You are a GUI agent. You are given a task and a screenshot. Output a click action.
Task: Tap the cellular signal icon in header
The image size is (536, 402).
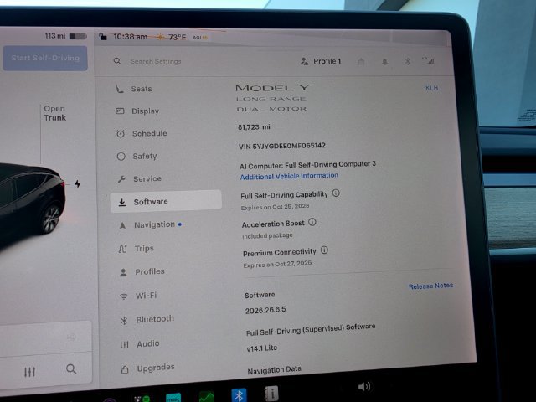pyautogui.click(x=428, y=61)
